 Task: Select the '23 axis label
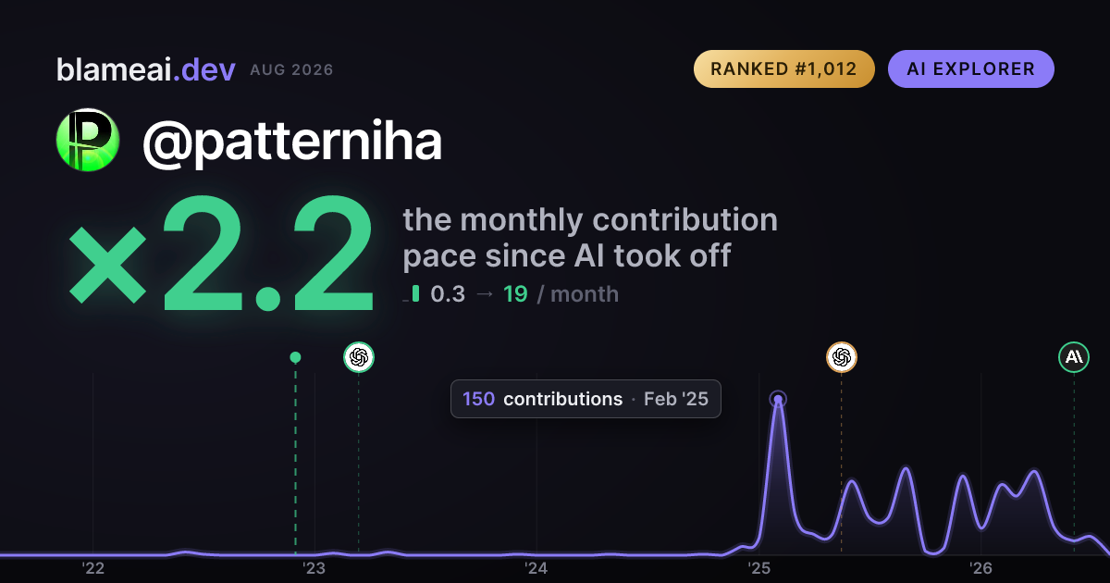[x=314, y=567]
